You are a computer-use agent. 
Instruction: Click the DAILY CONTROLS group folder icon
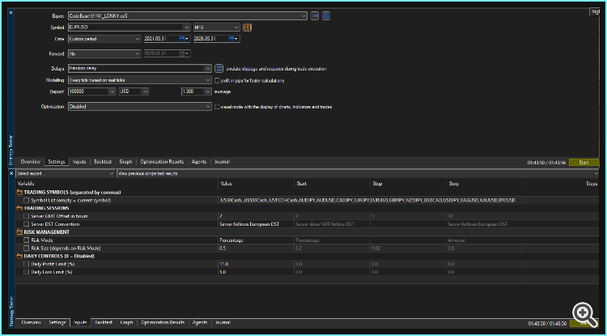(19, 257)
